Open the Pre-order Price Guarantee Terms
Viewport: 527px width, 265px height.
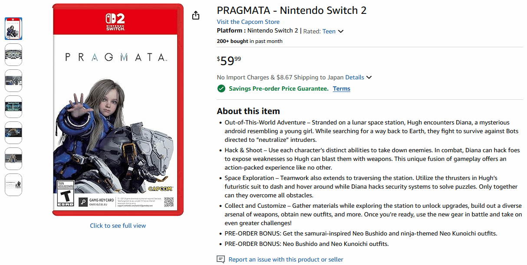pos(341,88)
